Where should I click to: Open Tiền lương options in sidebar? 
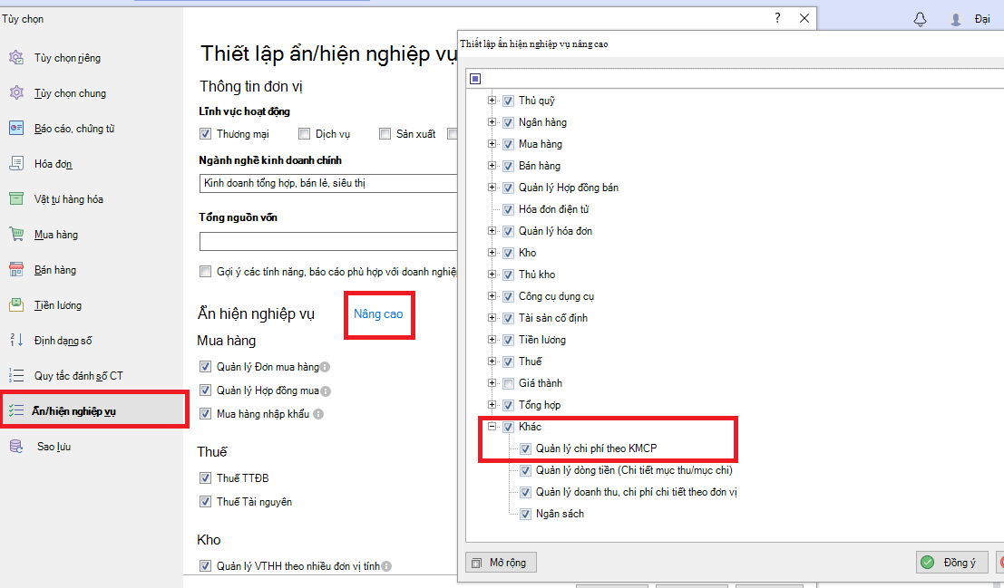pos(58,305)
